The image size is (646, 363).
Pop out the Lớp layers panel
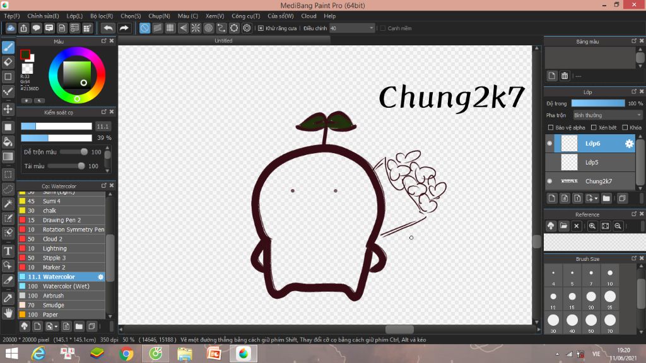coord(634,91)
